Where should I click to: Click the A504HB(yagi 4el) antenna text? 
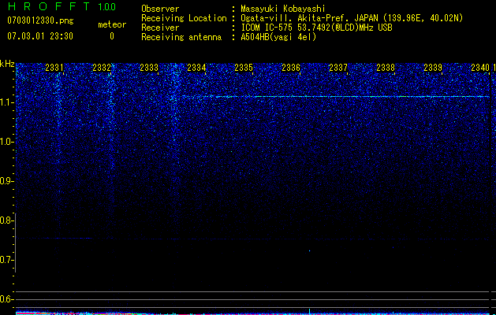(278, 37)
